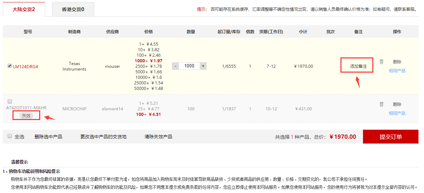Click the 价格 column header

[148, 32]
